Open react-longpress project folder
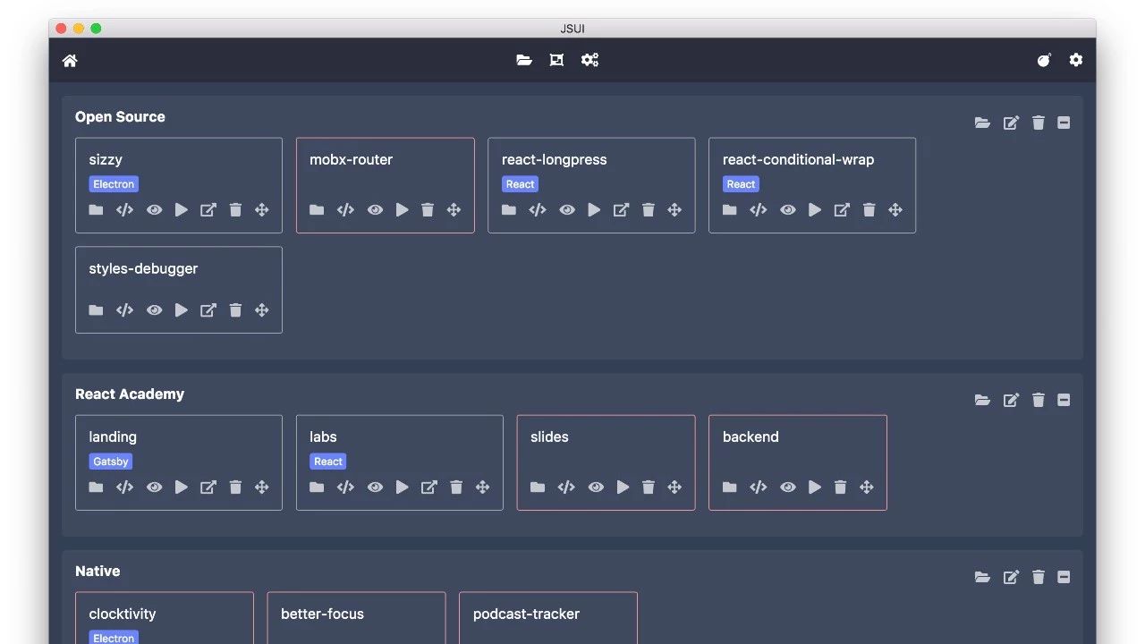This screenshot has height=644, width=1145. [x=509, y=209]
